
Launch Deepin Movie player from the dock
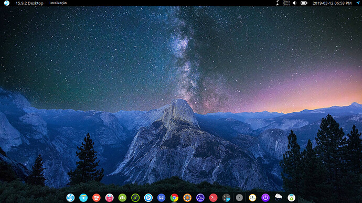(148, 198)
